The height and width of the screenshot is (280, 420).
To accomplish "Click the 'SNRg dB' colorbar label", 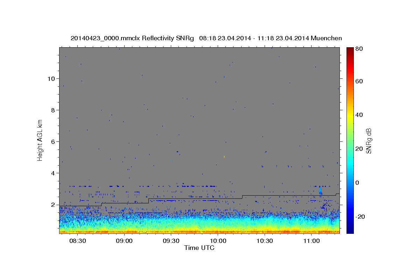I will pos(369,141).
